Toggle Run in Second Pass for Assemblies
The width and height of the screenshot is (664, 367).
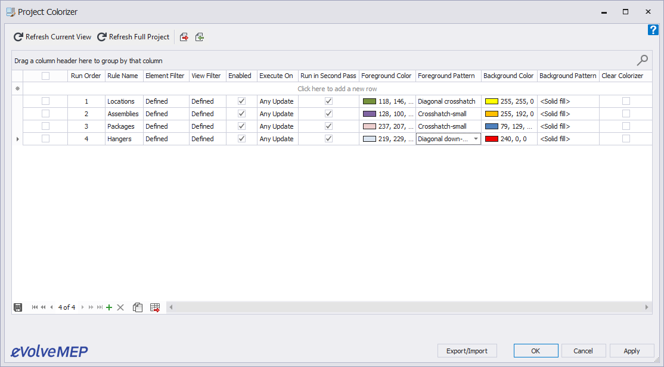[328, 113]
